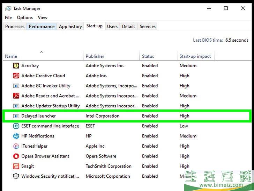The height and width of the screenshot is (191, 254).
Task: Click the ESET command line interface icon
Action: tap(16, 126)
